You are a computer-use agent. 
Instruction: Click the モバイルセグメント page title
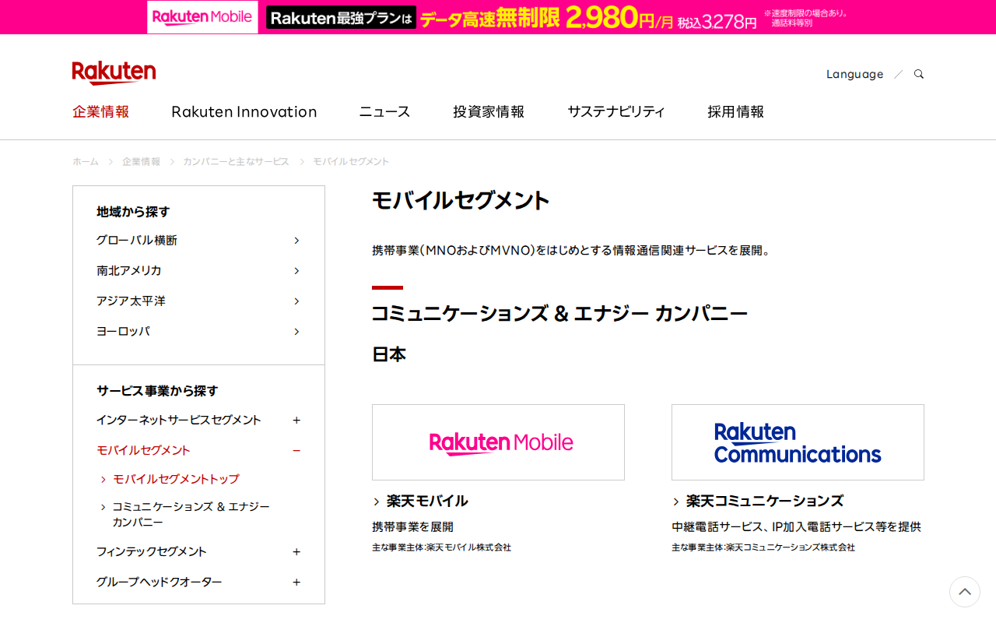point(461,200)
